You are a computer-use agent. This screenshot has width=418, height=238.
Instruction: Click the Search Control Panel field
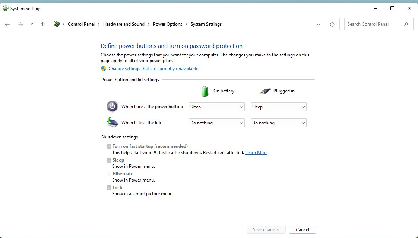tap(374, 24)
